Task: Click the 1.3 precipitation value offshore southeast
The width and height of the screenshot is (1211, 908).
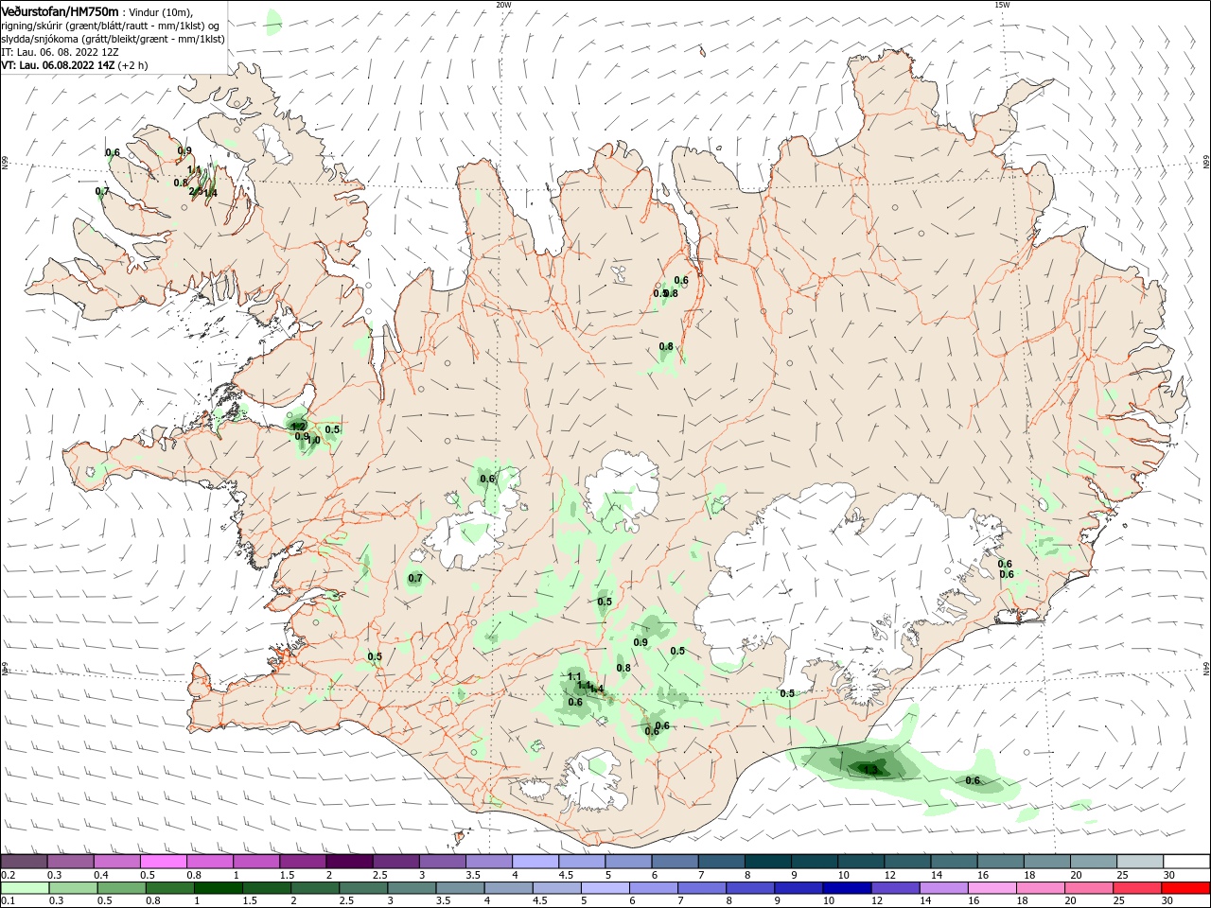Action: pyautogui.click(x=871, y=770)
